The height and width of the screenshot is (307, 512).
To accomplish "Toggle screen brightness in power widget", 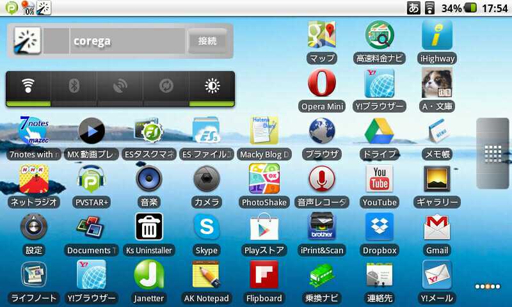I will click(212, 88).
